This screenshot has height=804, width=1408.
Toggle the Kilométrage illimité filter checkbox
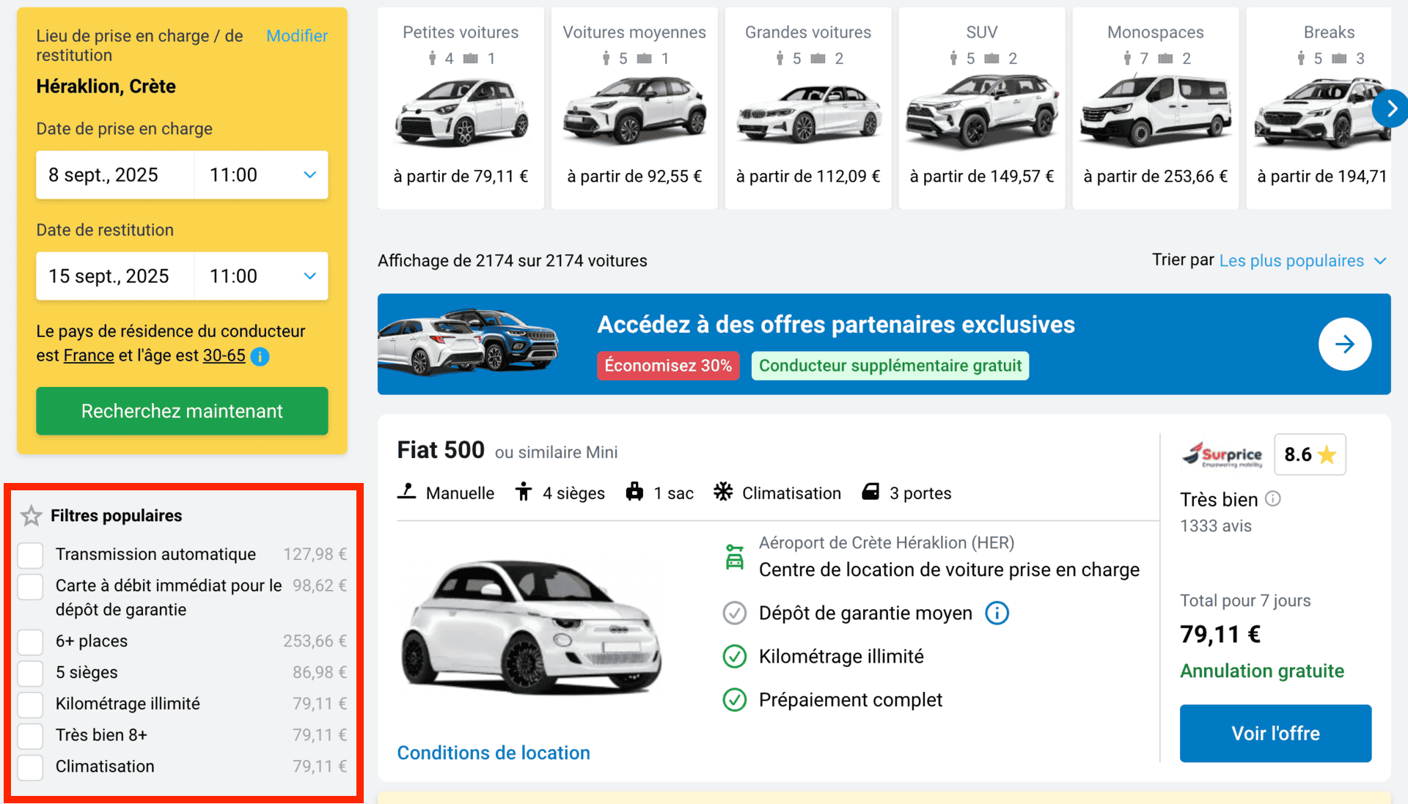coord(31,704)
